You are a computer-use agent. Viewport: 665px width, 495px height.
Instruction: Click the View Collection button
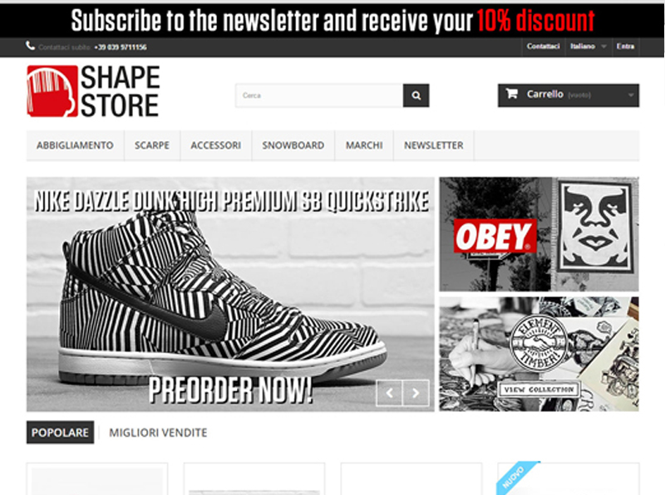[539, 390]
